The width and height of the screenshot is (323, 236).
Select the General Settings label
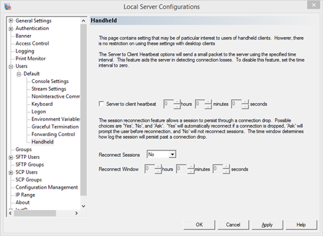tap(34, 21)
